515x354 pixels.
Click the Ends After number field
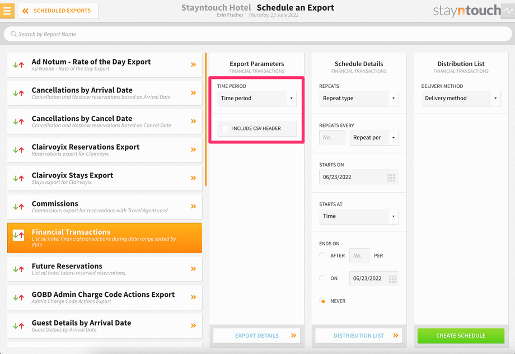pos(359,256)
